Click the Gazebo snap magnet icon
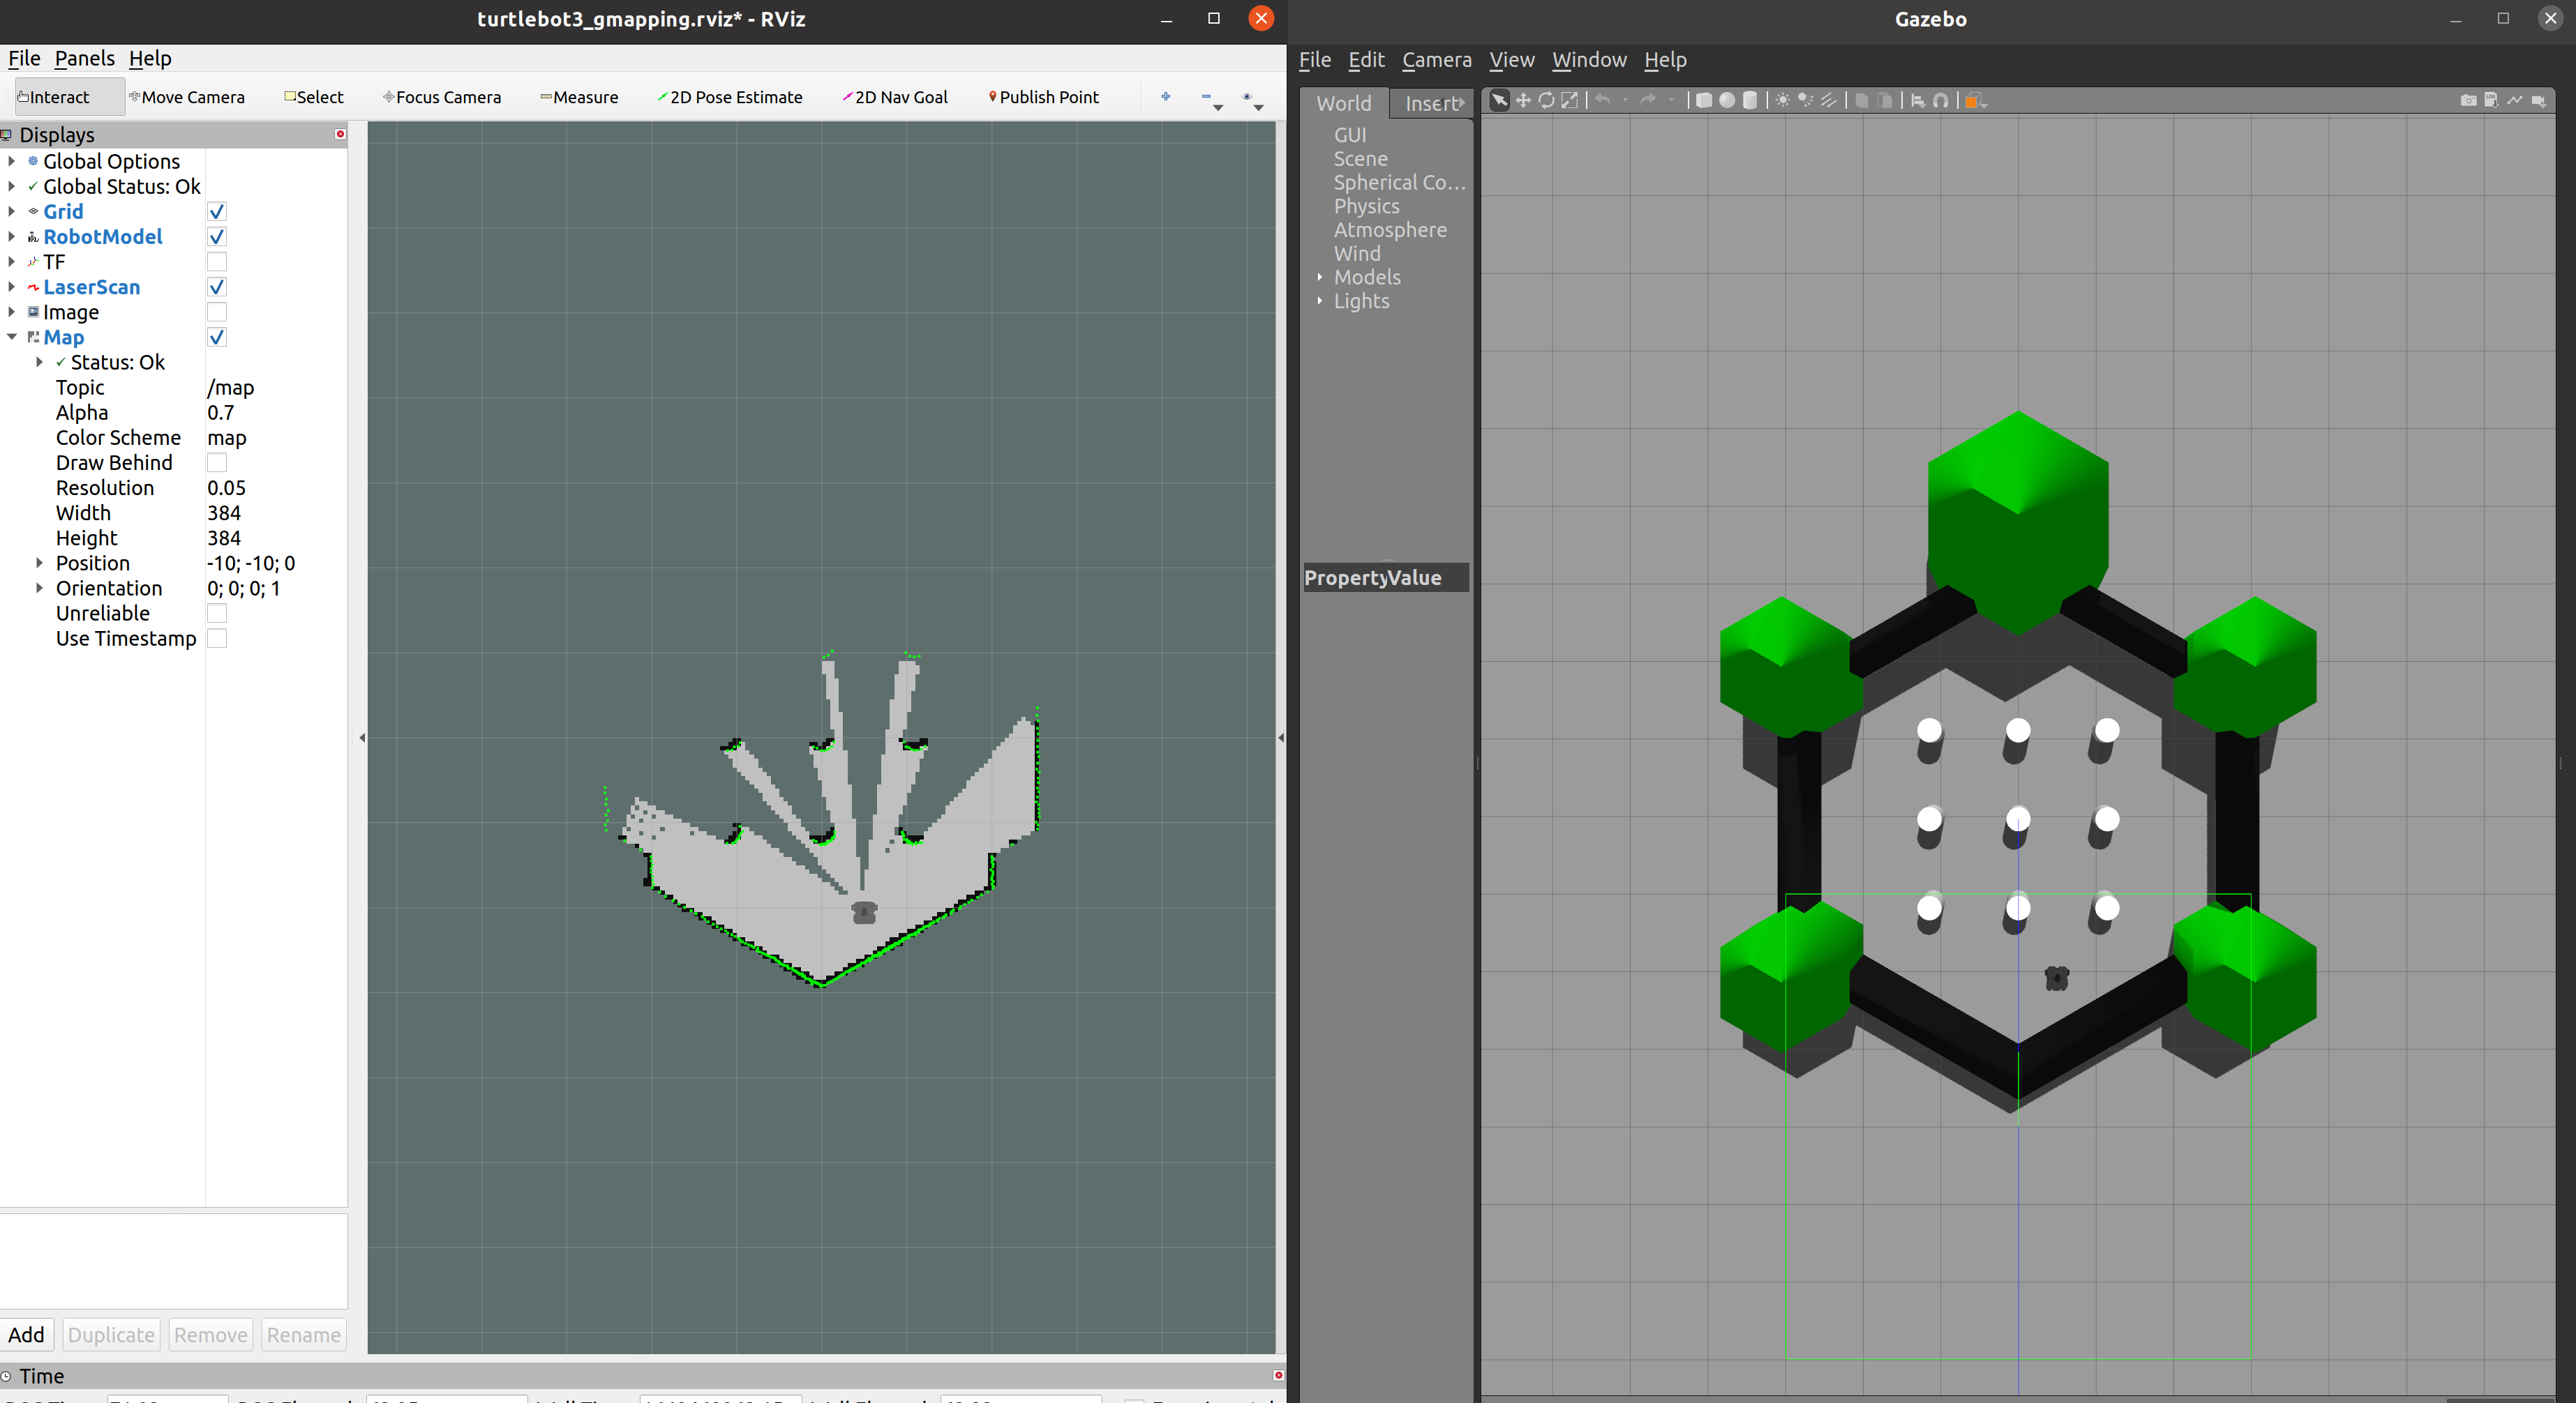Screen dimensions: 2576x1403 pos(1940,100)
